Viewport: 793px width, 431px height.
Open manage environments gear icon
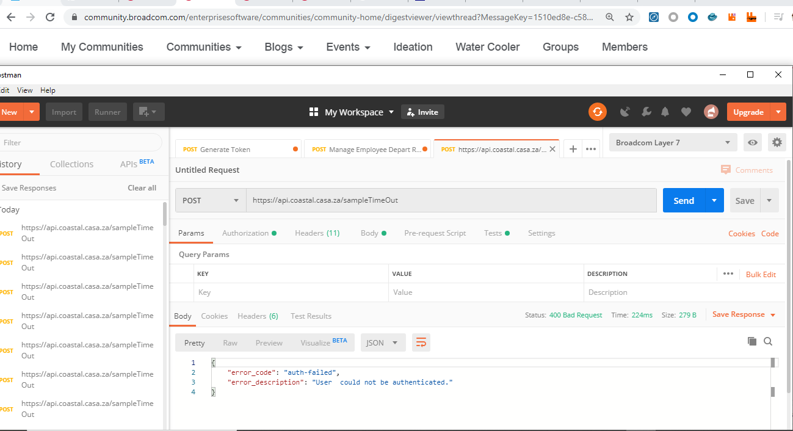(x=777, y=142)
